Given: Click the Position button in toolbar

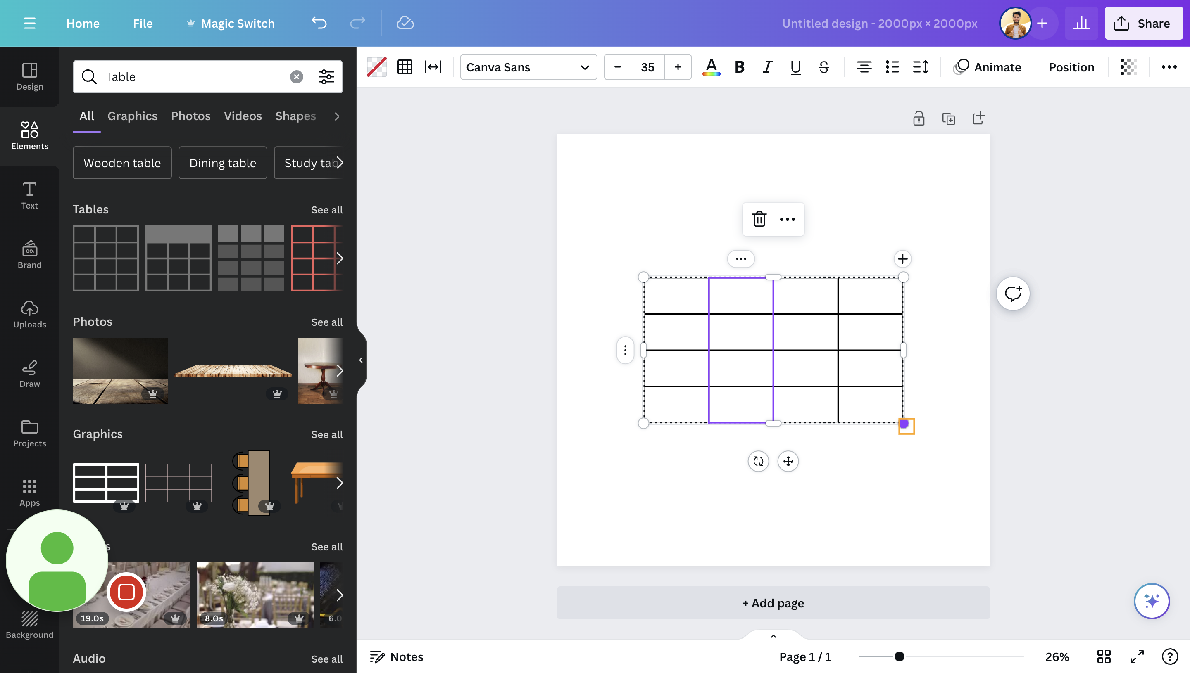Looking at the screenshot, I should [x=1071, y=66].
